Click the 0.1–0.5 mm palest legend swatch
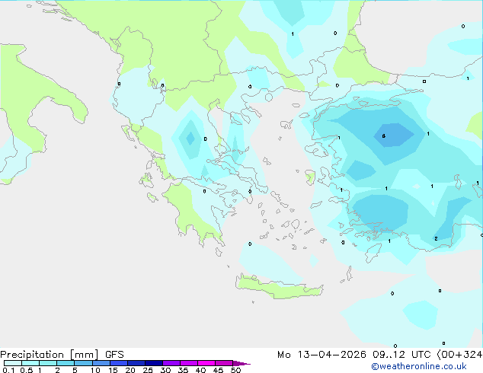This screenshot has width=483, height=373. pos(13,363)
